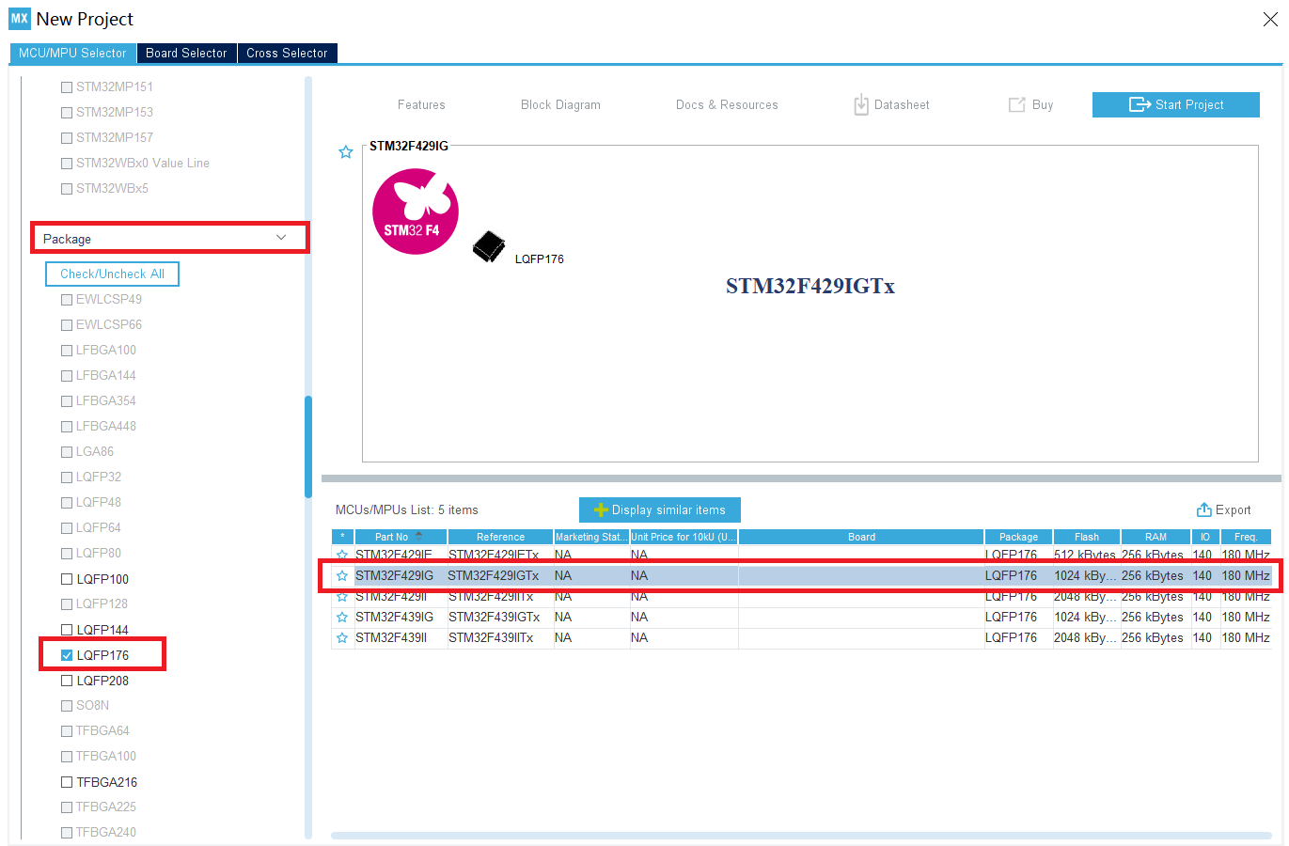
Task: Open the Docs & Resources tab
Action: pos(727,105)
